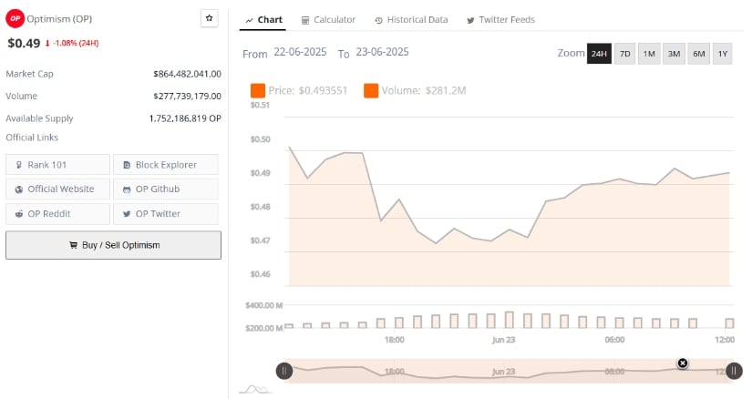Click the Price: $0.493551 legend text
The width and height of the screenshot is (752, 399).
(308, 90)
